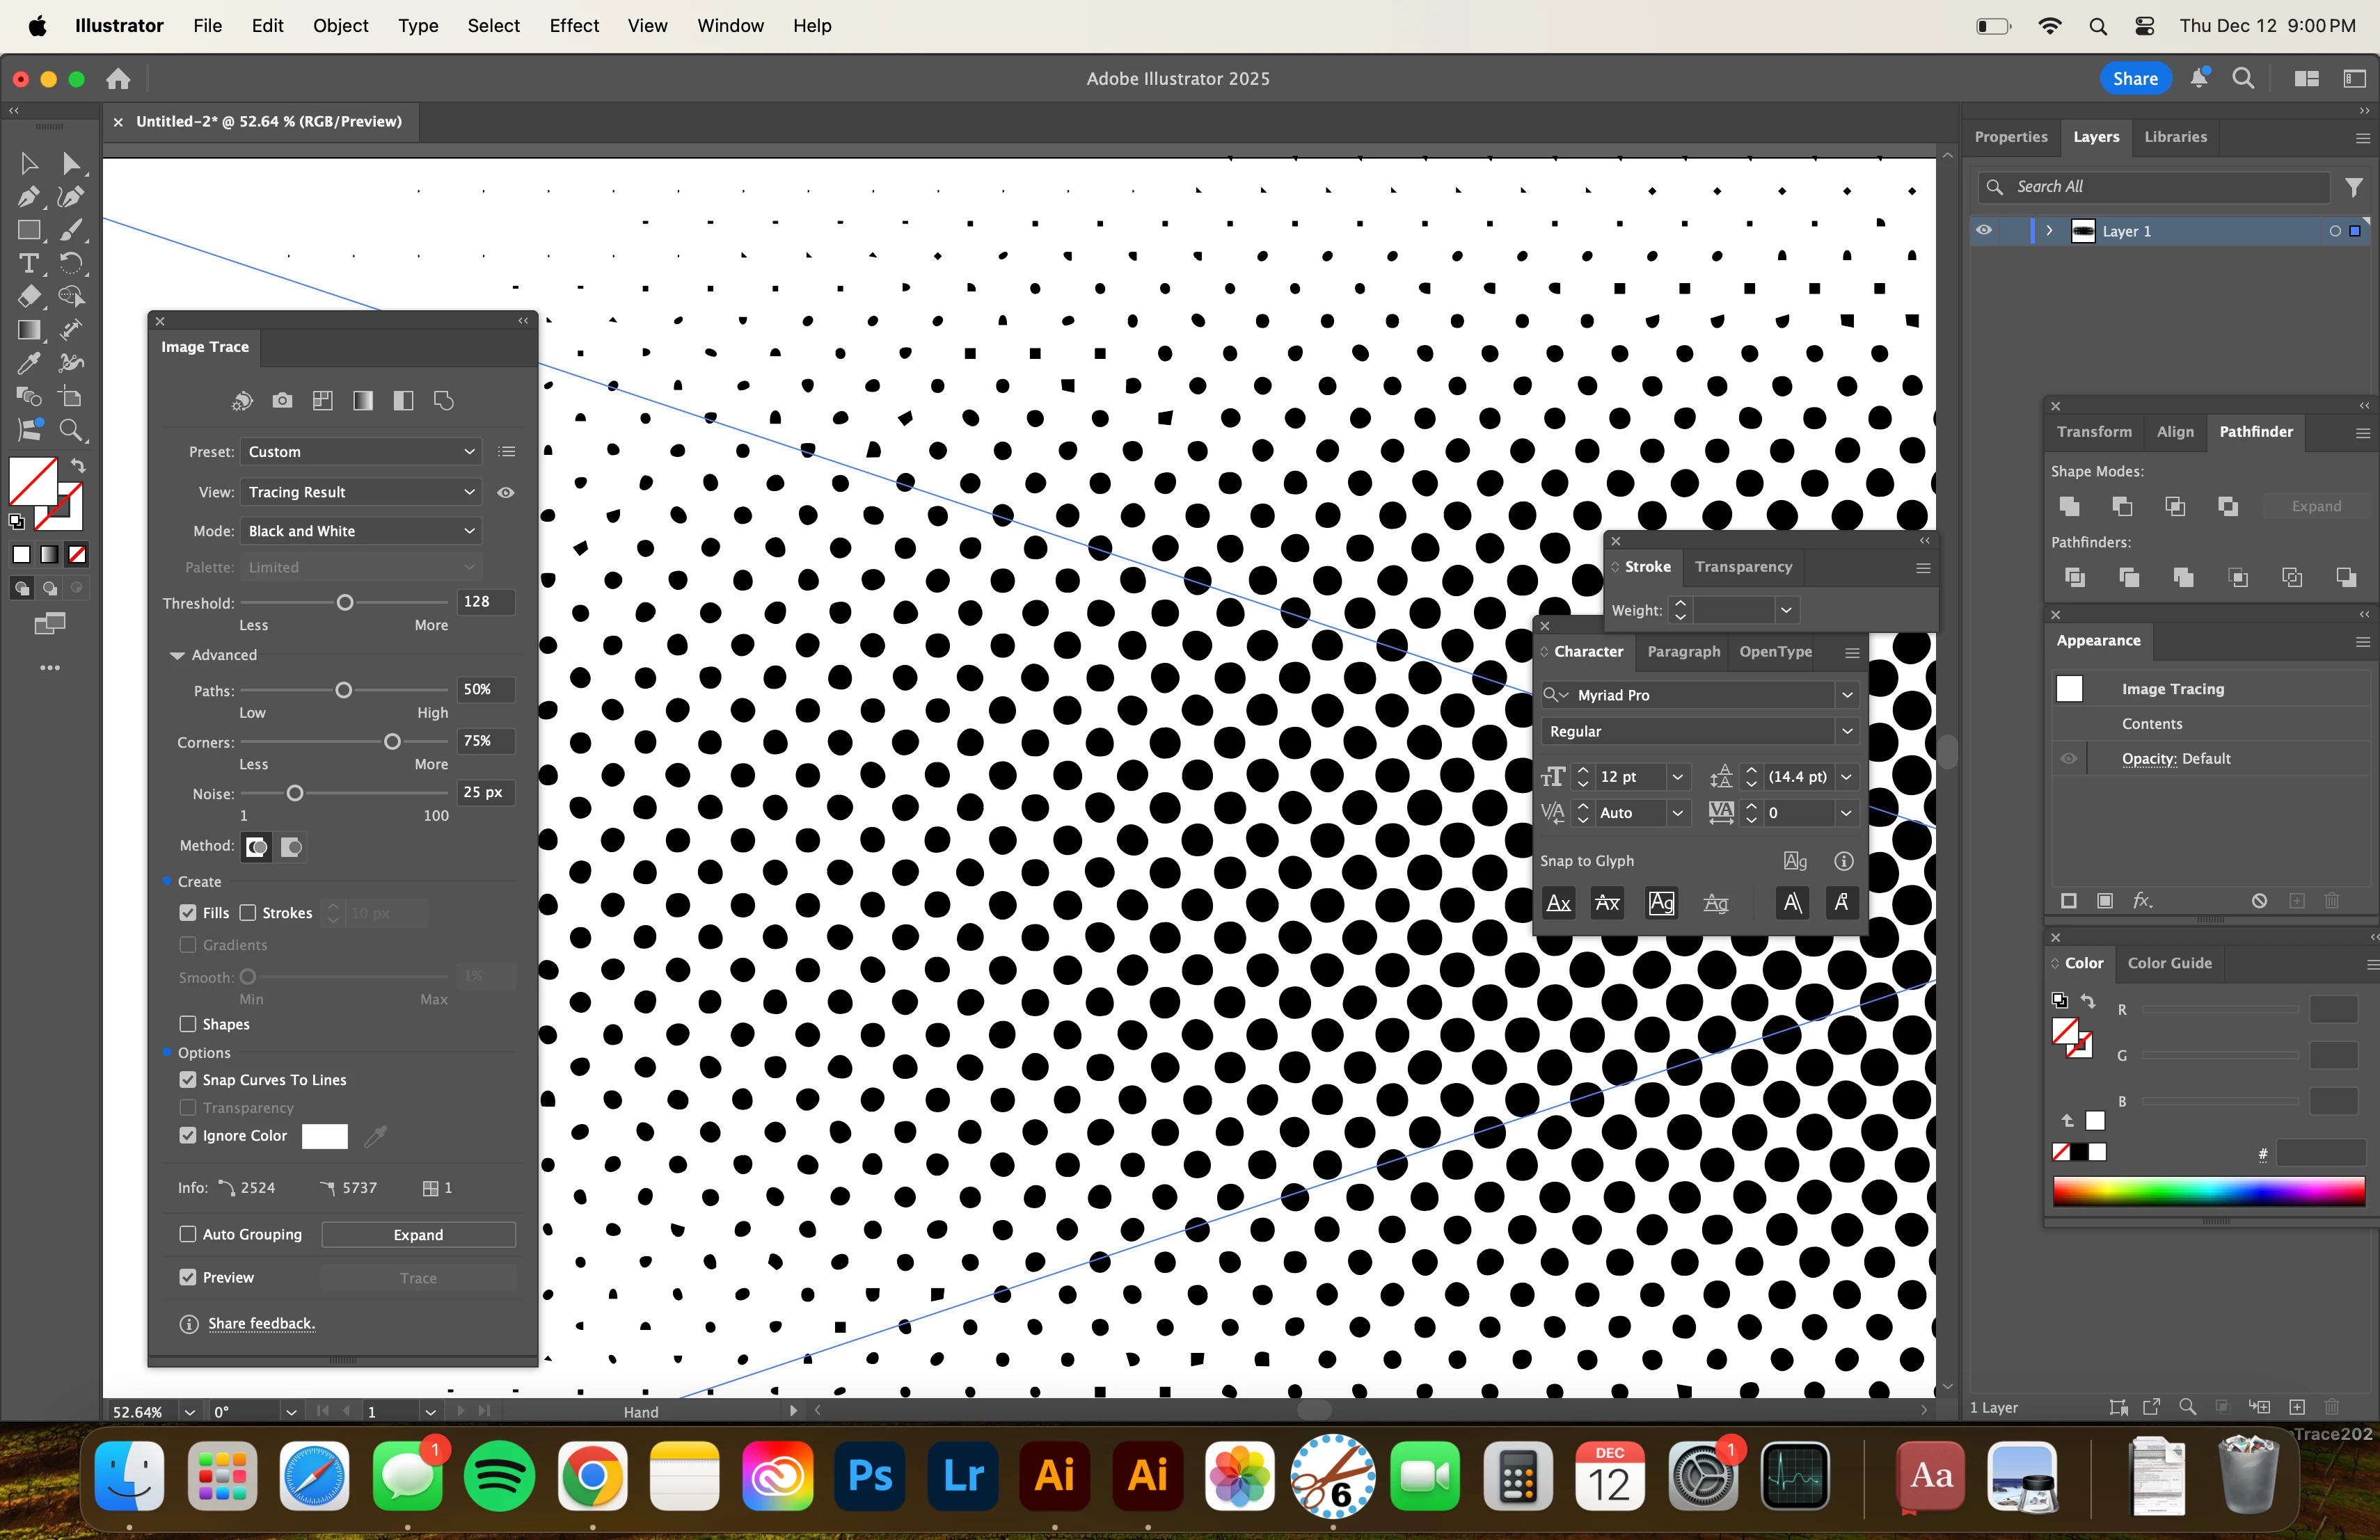The height and width of the screenshot is (1540, 2380).
Task: Hide Layer 1 using eye icon
Action: [x=1984, y=231]
